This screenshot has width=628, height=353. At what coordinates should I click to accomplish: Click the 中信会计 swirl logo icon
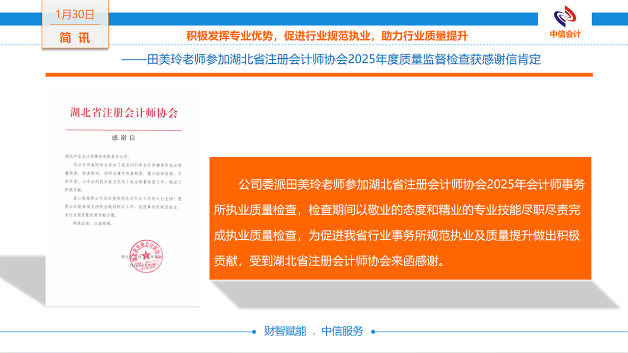pos(565,18)
